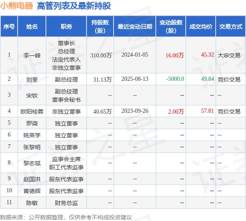Select the name 张黎明
Image resolution: width=246 pixels, height=221 pixels.
[32, 147]
